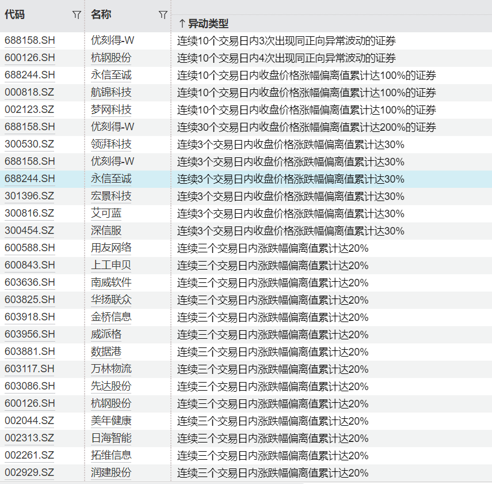The image size is (492, 484).
Task: Select the 金桥信息 stock name
Action: coord(111,317)
